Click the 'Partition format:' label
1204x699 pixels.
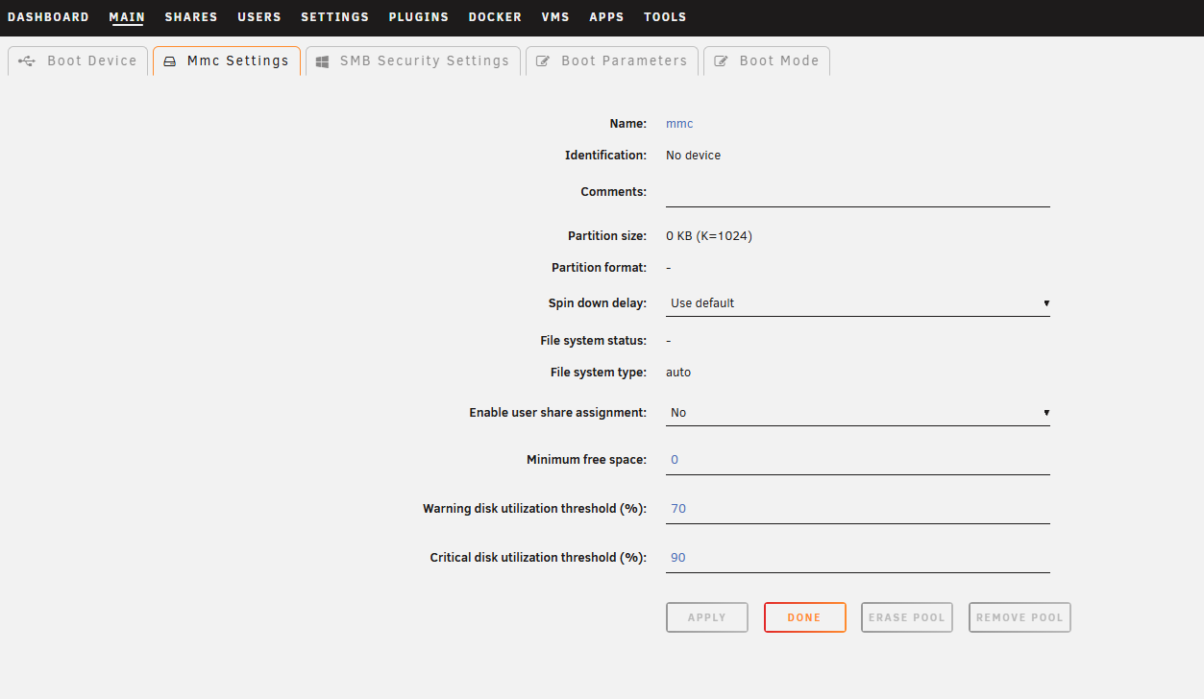(600, 268)
